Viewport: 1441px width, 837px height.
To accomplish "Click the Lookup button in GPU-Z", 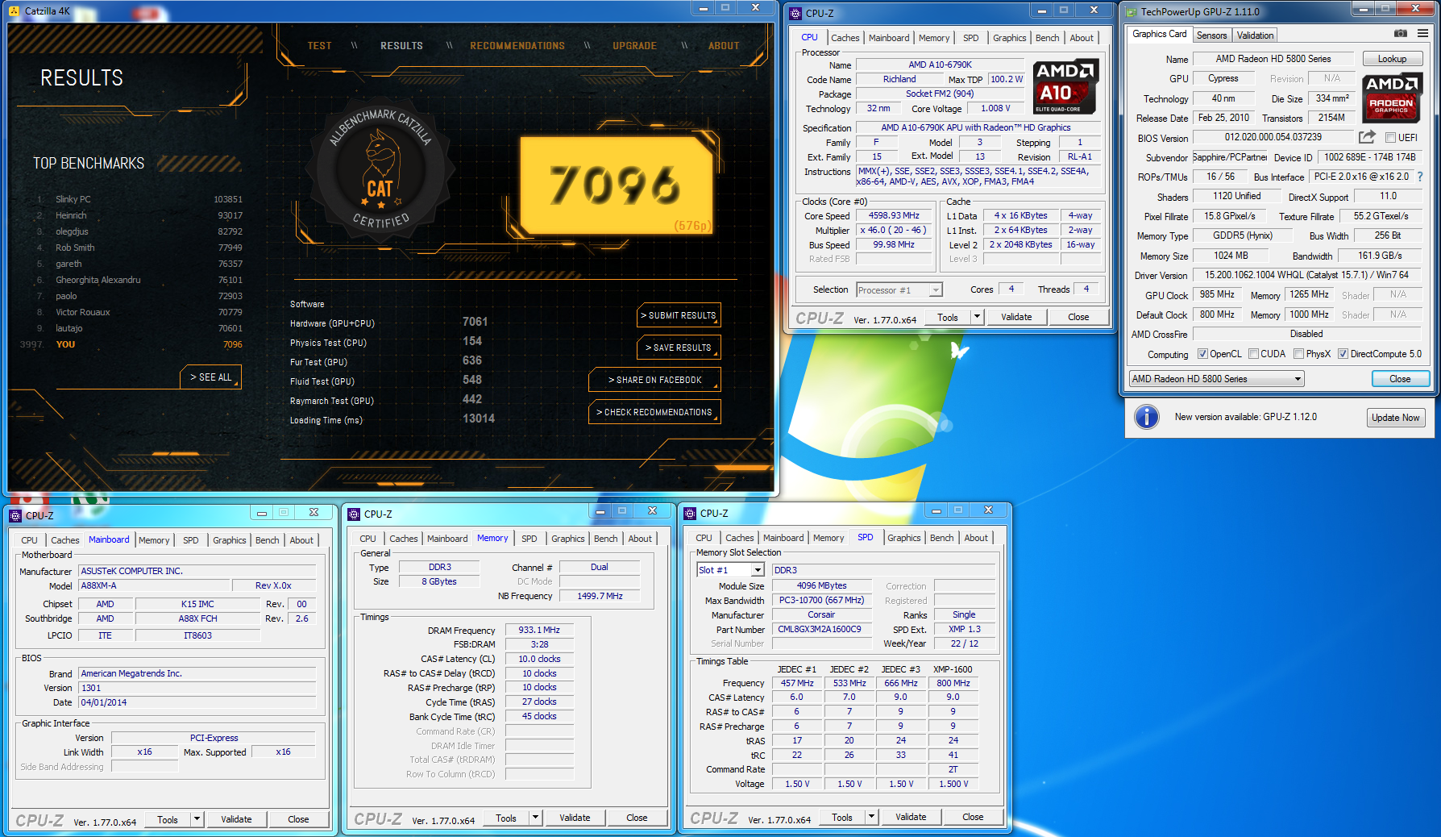I will pyautogui.click(x=1392, y=59).
